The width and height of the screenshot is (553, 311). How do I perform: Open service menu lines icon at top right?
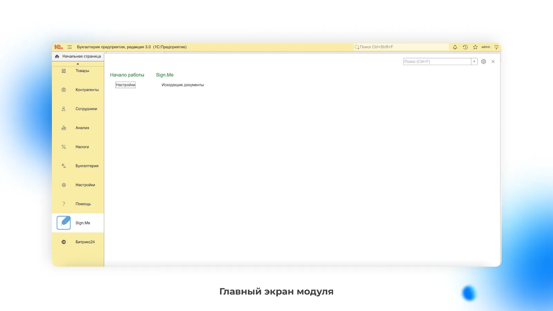[496, 47]
